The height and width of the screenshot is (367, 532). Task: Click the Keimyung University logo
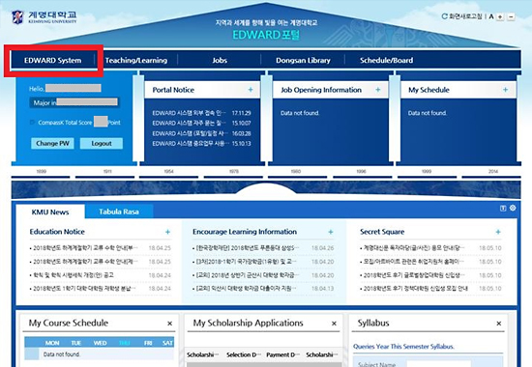click(x=44, y=17)
